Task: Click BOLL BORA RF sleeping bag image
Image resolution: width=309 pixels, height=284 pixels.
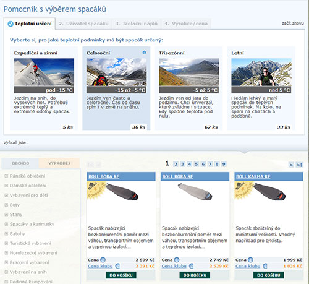Action: 122,192
